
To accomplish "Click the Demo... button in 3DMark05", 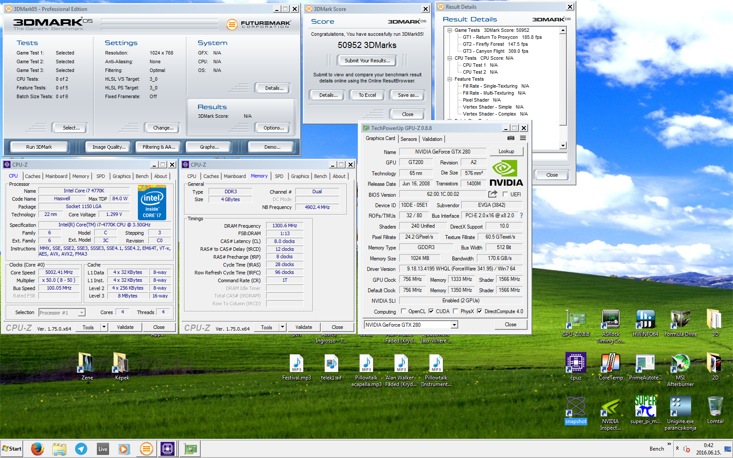I will coord(272,147).
